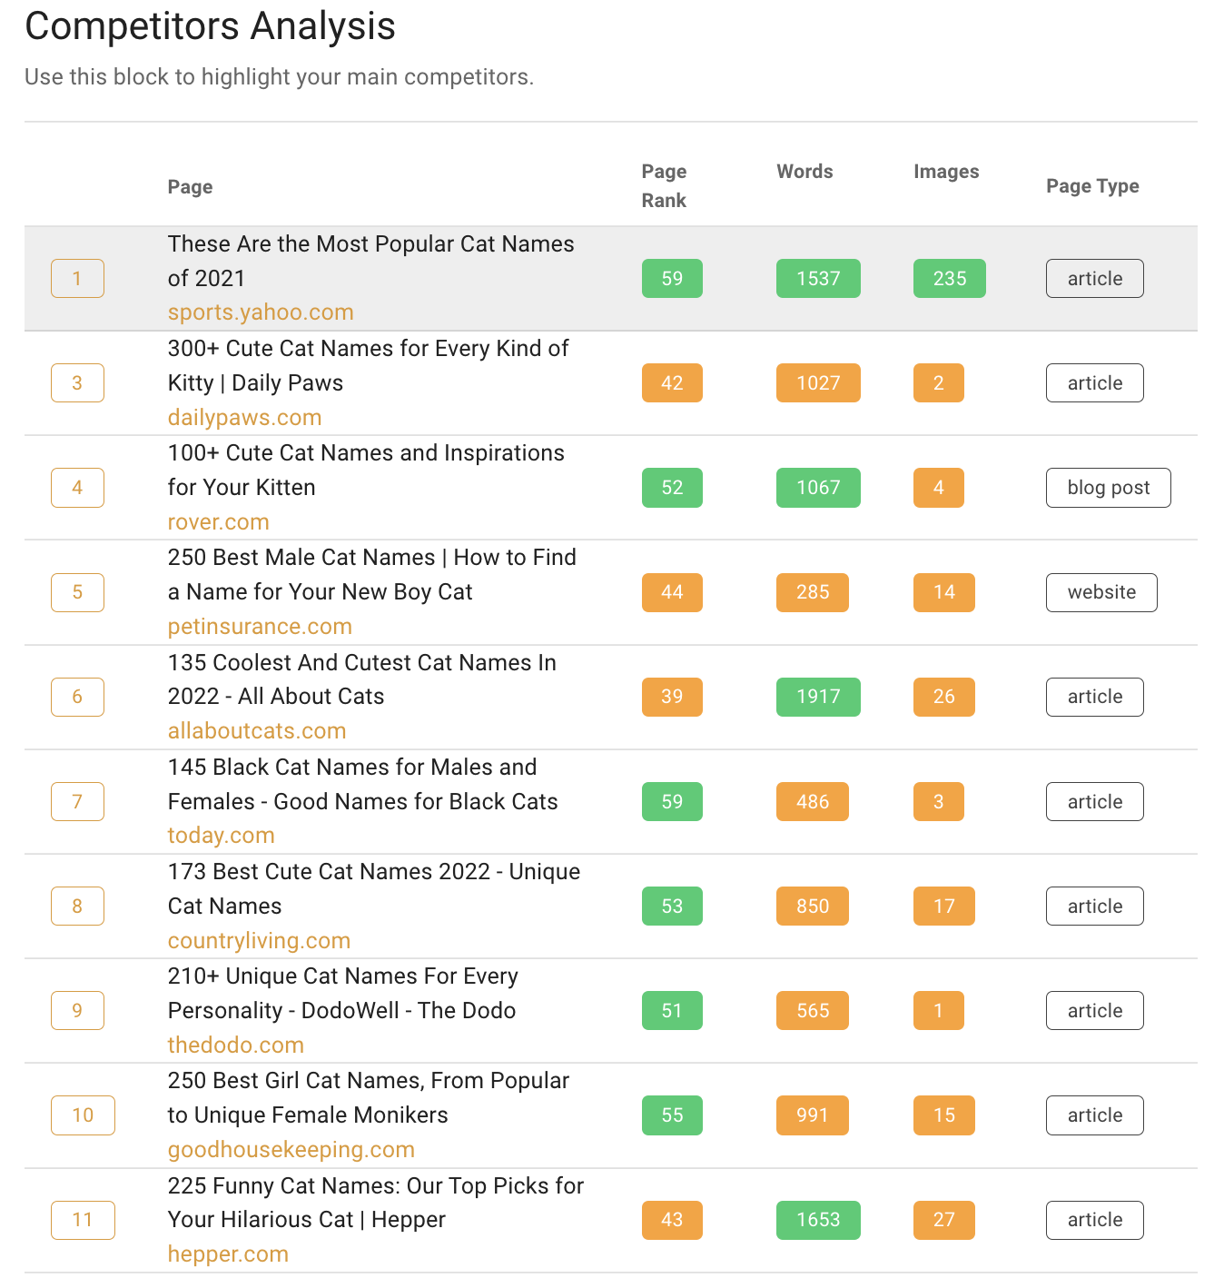This screenshot has width=1214, height=1288.
Task: Open the hepper.com link
Action: 228,1253
